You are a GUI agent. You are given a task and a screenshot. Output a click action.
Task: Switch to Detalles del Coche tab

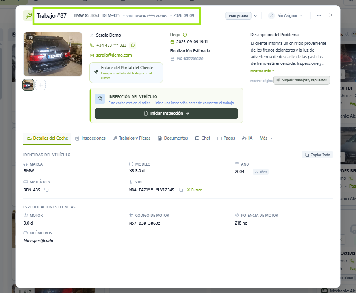click(x=47, y=138)
